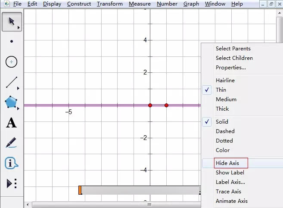Click Animate Axis option

[x=231, y=201]
